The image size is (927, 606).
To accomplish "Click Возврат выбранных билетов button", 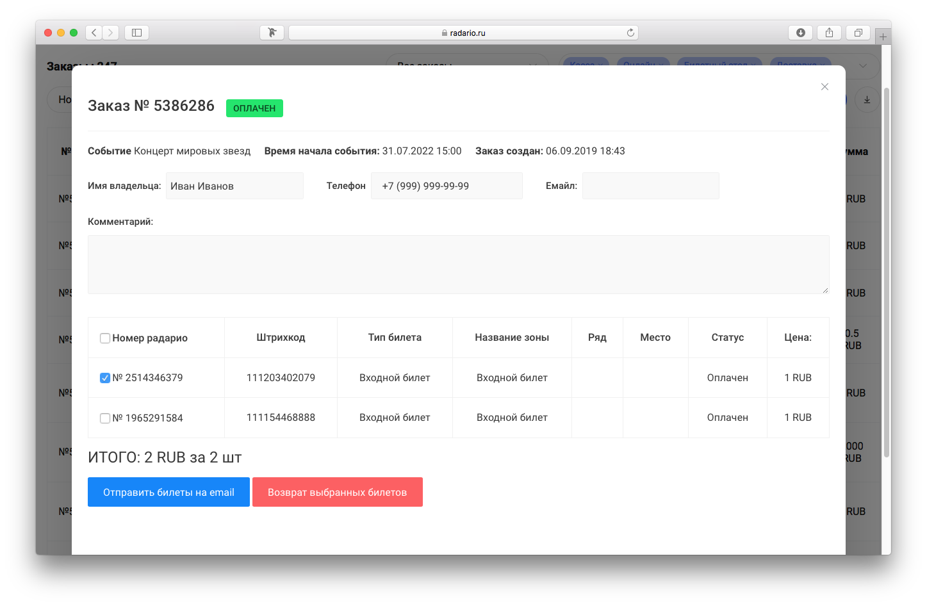I will tap(338, 492).
